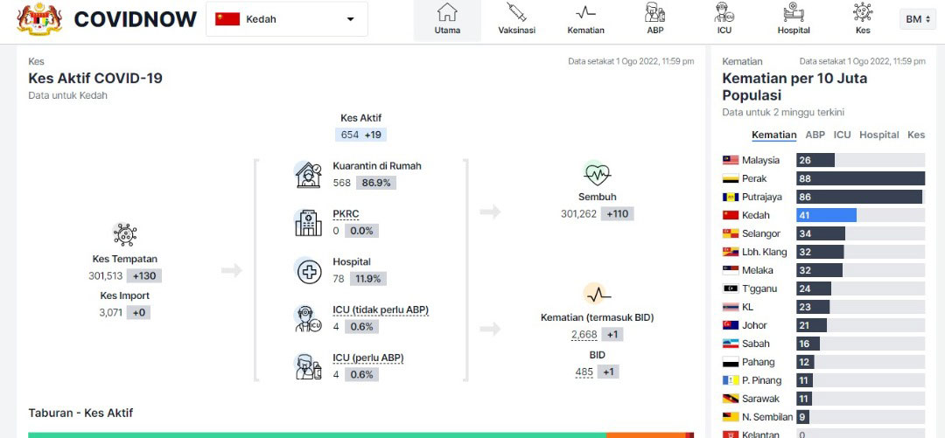Open the ABP ventilator patient icon
This screenshot has width=945, height=438.
pyautogui.click(x=655, y=12)
